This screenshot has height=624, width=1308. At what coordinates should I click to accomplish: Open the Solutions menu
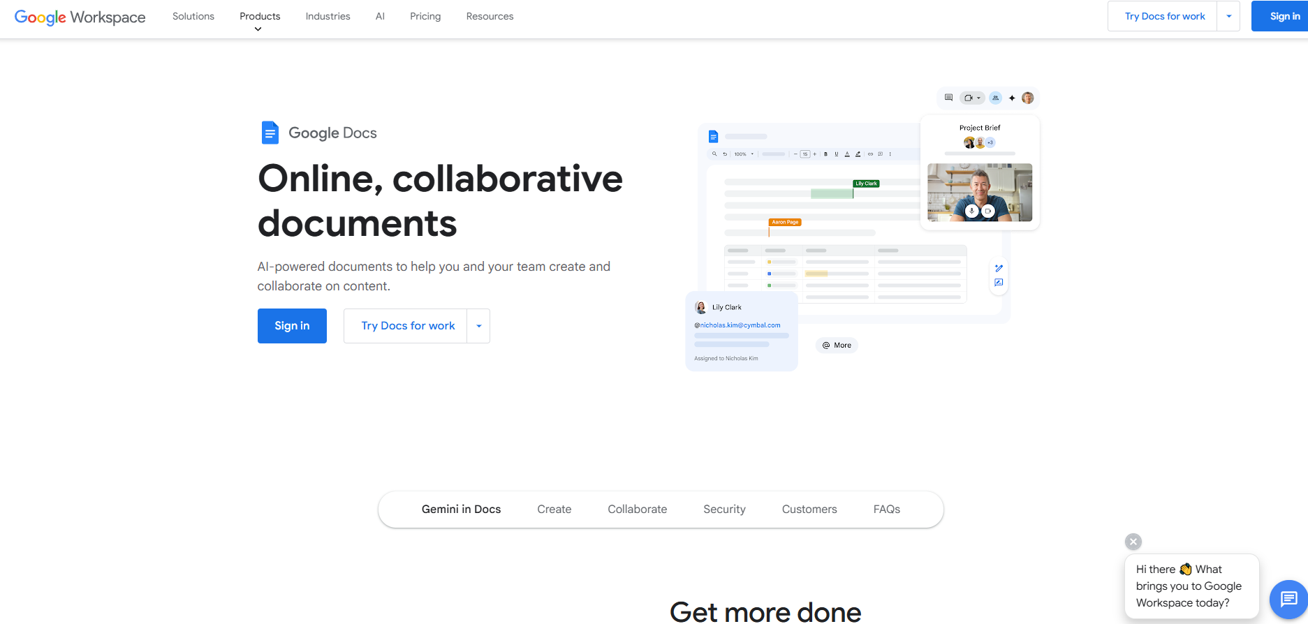(x=193, y=16)
